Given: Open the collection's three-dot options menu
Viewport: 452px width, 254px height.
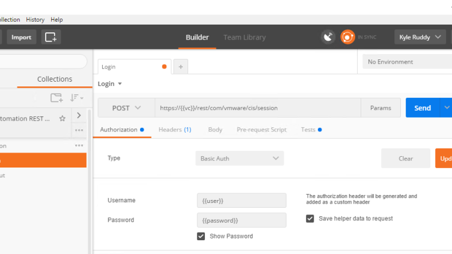Looking at the screenshot, I should (79, 130).
